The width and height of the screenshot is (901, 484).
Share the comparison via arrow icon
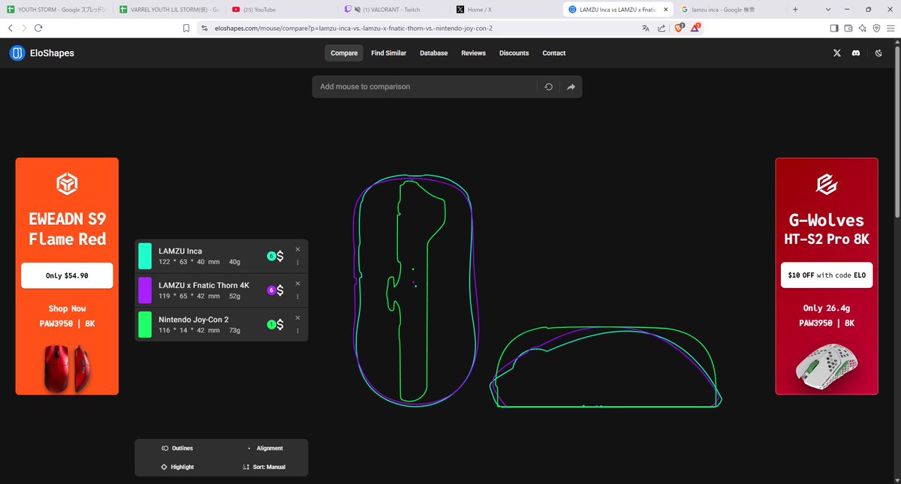pyautogui.click(x=571, y=87)
